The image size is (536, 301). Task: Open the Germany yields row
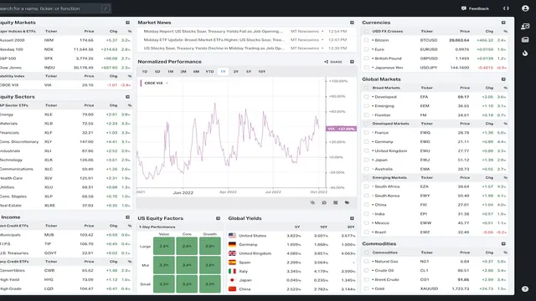[292, 245]
